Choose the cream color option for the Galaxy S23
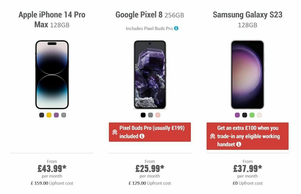Image resolution: width=301 pixels, height=194 pixels. click(x=259, y=115)
